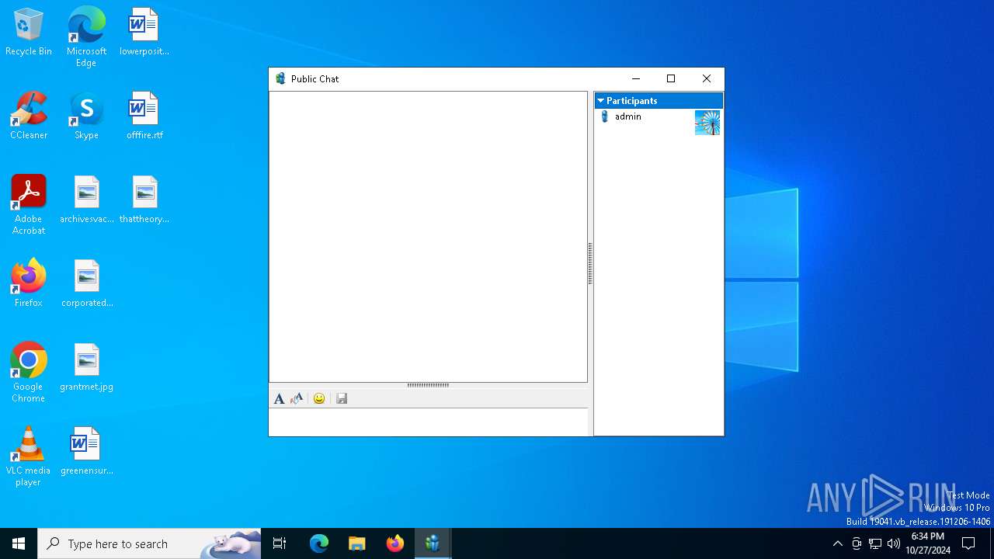
Task: Open Firefox from the taskbar
Action: point(395,543)
